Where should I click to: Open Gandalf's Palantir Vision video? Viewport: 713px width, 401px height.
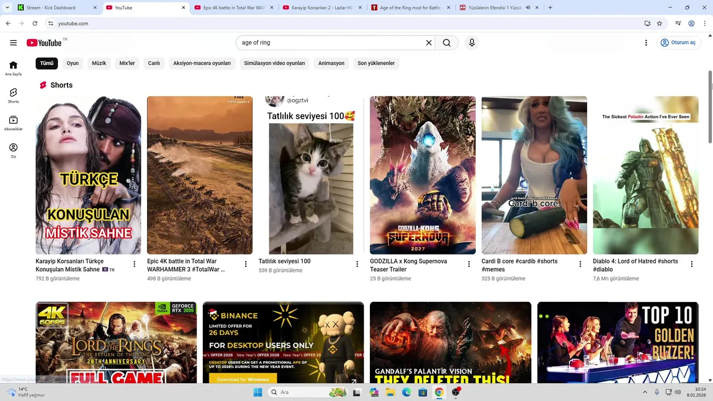(451, 343)
